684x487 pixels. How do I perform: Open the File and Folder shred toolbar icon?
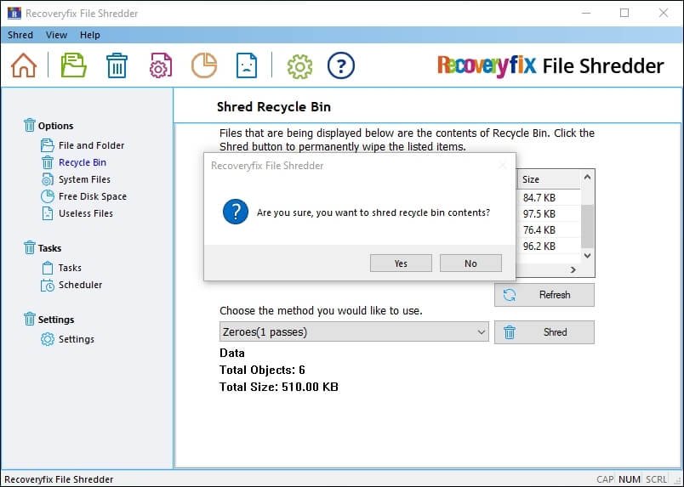pyautogui.click(x=73, y=65)
